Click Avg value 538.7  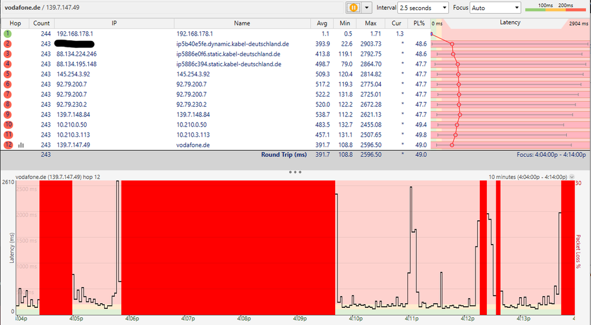322,114
